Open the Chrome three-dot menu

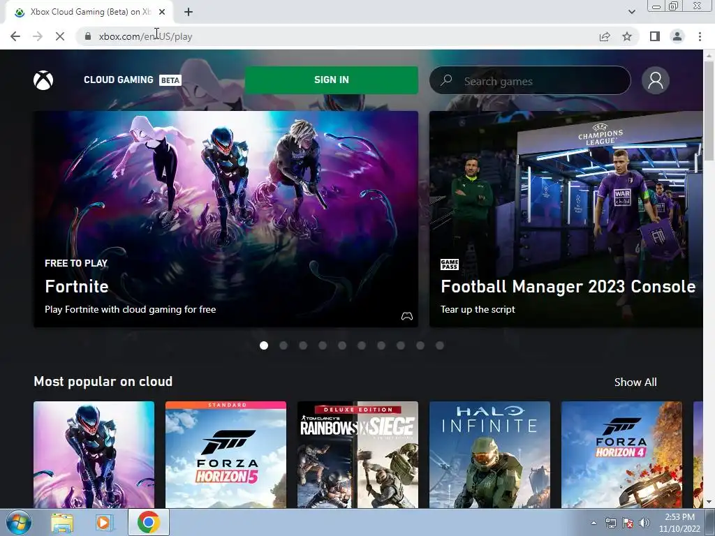click(x=700, y=36)
